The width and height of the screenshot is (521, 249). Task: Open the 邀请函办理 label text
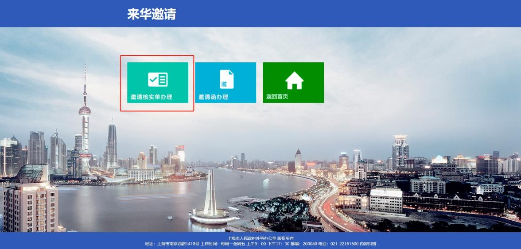tap(214, 97)
